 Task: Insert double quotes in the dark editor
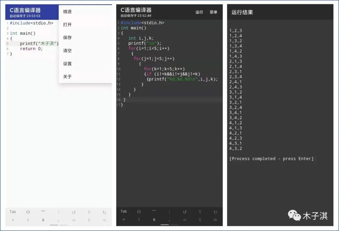[x=154, y=211]
